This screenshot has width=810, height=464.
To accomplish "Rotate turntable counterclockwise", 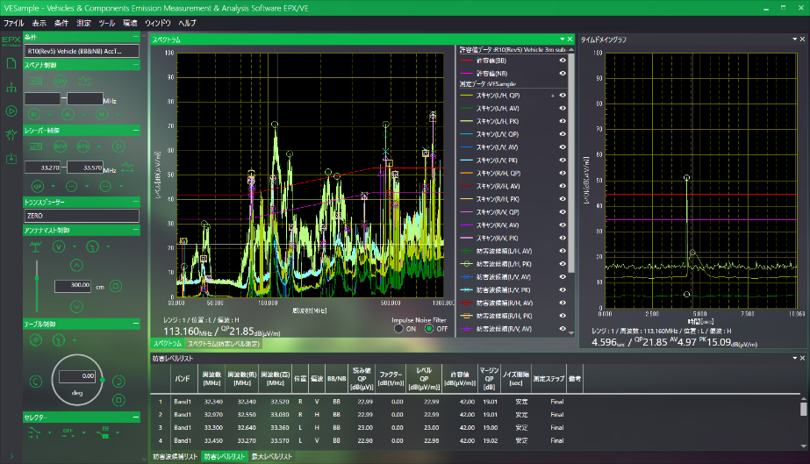I will click(36, 382).
